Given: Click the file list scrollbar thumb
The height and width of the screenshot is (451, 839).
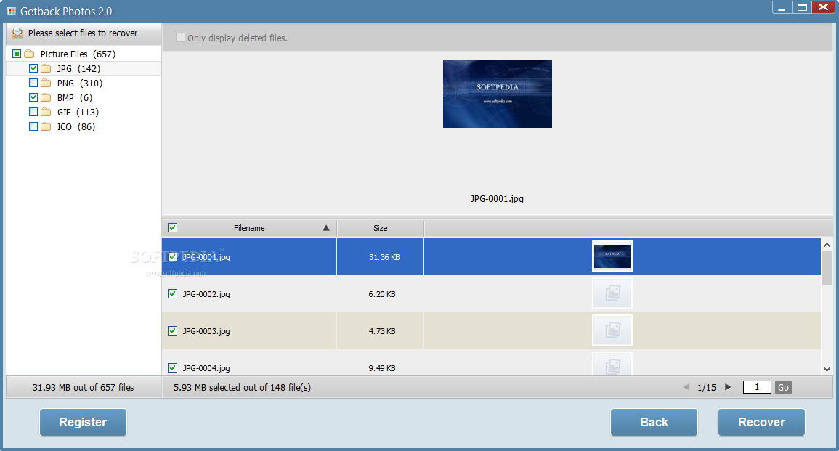Looking at the screenshot, I should [x=827, y=268].
